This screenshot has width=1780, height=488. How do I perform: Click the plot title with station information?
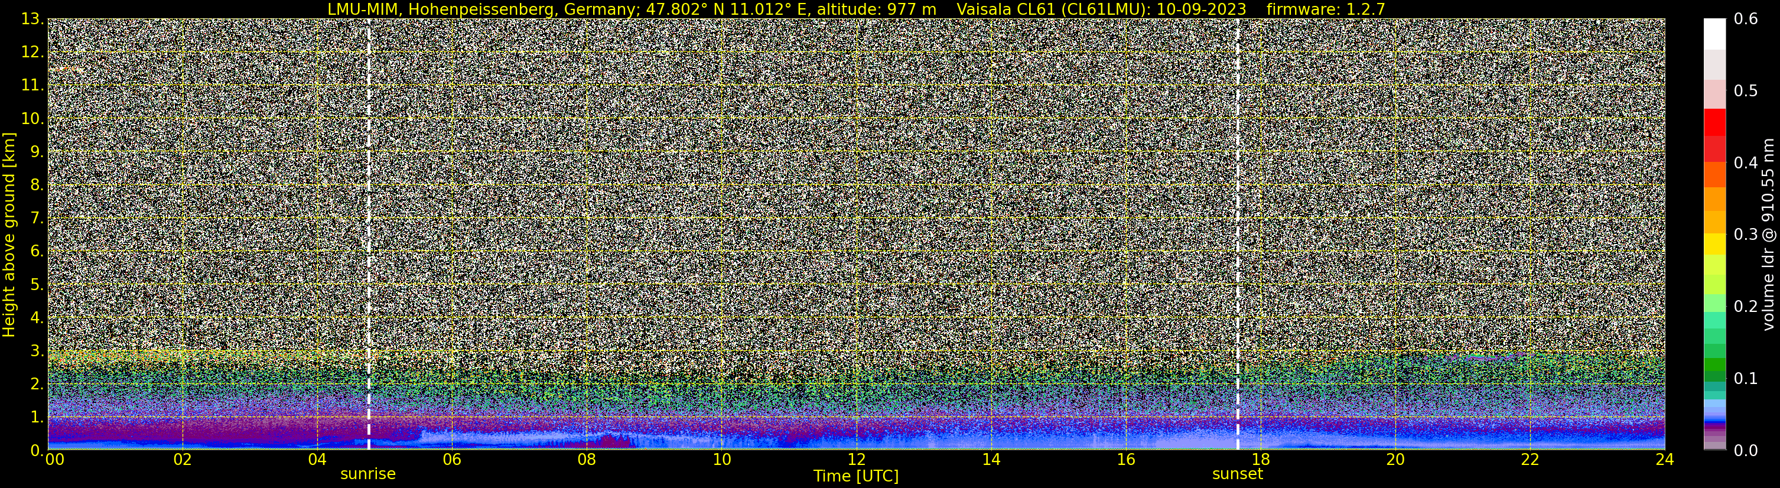(x=856, y=9)
